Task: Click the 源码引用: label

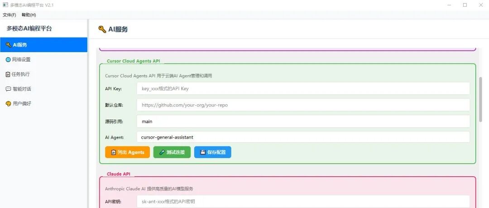Action: (114, 121)
